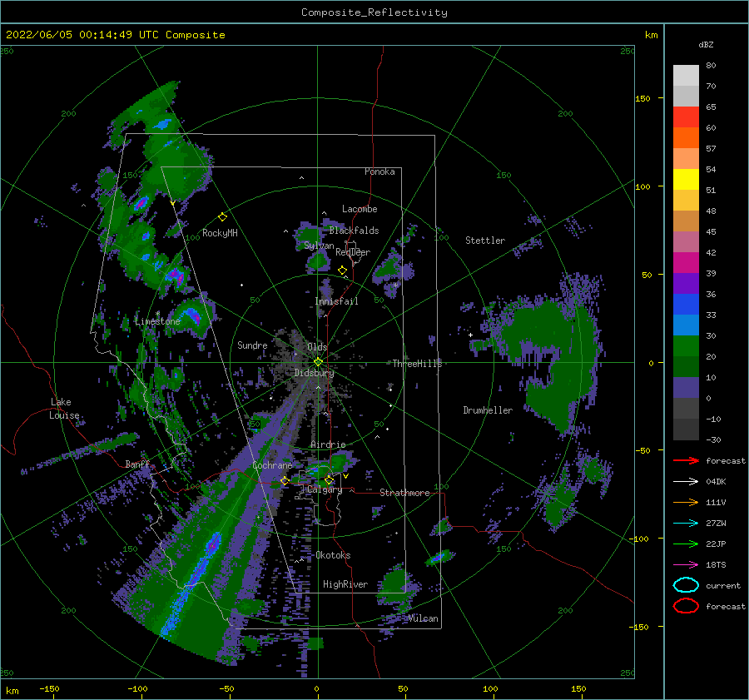The image size is (749, 700).
Task: Click the Banff label
Action: point(137,464)
